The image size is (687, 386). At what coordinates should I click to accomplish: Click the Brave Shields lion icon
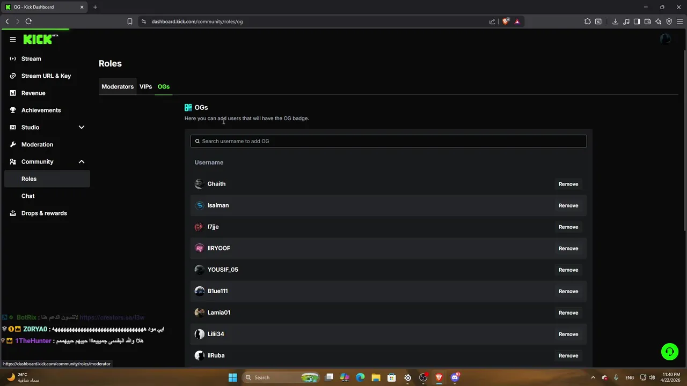pyautogui.click(x=506, y=21)
